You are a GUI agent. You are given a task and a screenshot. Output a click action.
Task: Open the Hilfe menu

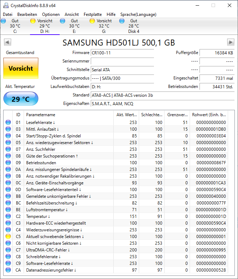coord(111,14)
